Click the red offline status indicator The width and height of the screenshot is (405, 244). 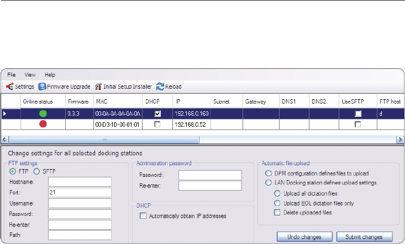[x=43, y=124]
